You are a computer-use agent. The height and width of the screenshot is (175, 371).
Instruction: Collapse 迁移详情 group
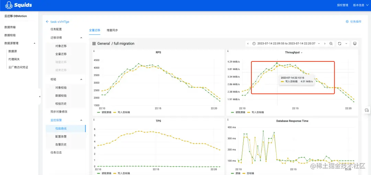pyautogui.click(x=81, y=38)
